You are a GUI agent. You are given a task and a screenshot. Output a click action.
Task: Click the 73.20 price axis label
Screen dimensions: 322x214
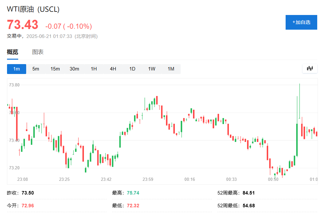coord(14,168)
